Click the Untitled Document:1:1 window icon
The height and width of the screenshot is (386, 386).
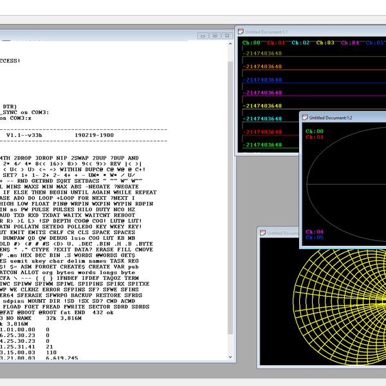tap(241, 32)
